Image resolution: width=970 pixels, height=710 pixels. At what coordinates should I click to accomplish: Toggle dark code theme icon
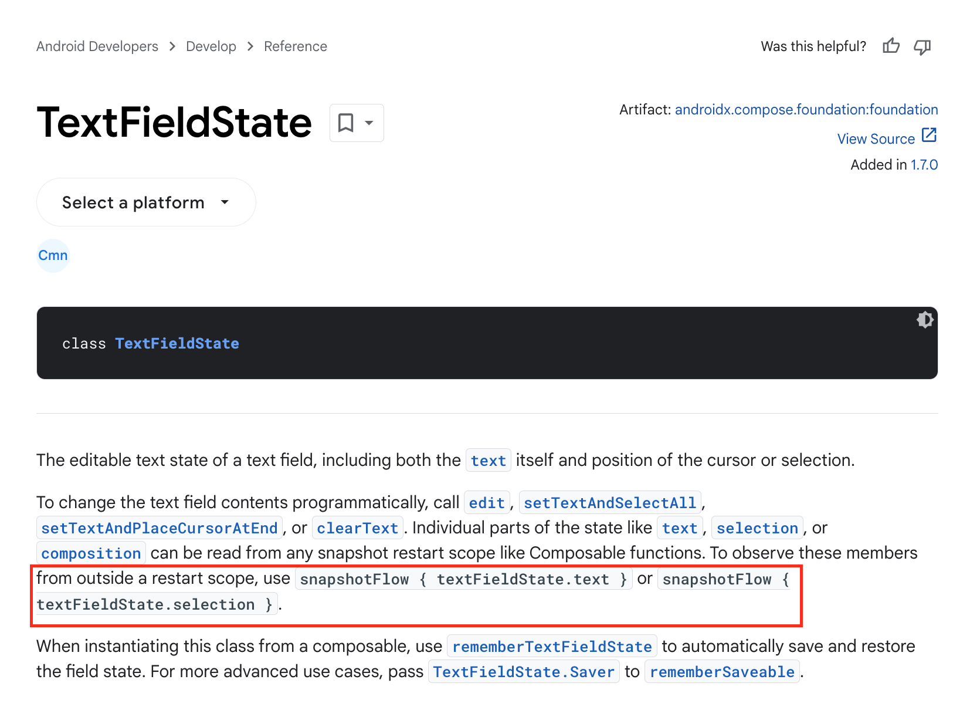(x=925, y=320)
